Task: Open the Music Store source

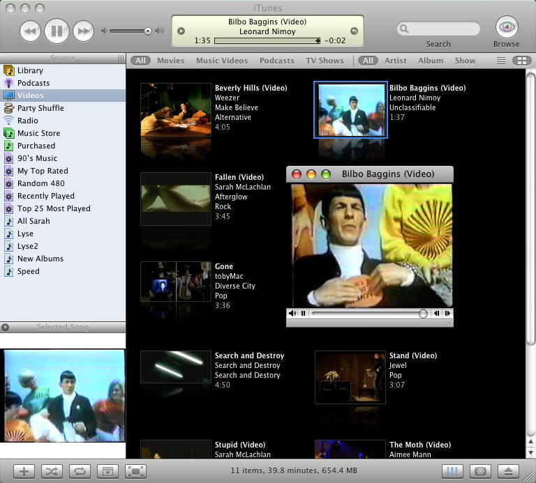Action: [x=38, y=133]
